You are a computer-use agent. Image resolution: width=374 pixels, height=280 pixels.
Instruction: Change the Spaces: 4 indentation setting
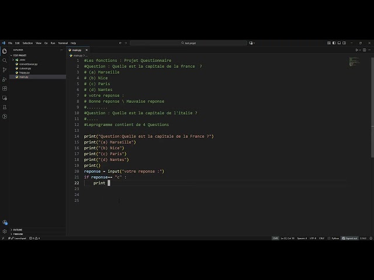[x=302, y=238]
